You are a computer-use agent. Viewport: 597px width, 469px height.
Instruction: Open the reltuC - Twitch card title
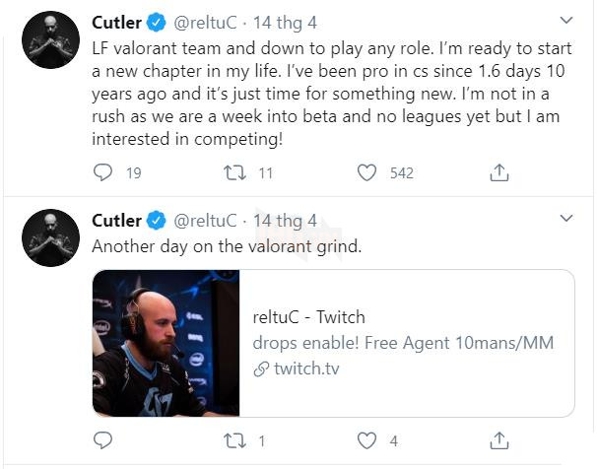pos(308,316)
